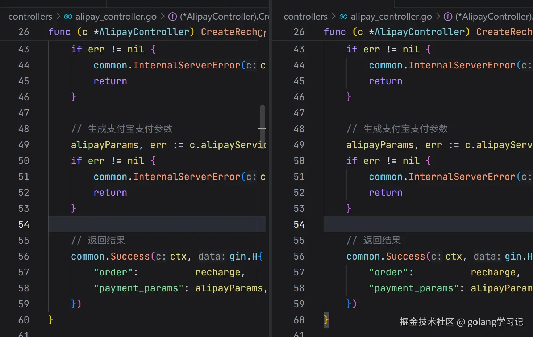
Task: Click line number 60 in the left pane
Action: coord(24,320)
